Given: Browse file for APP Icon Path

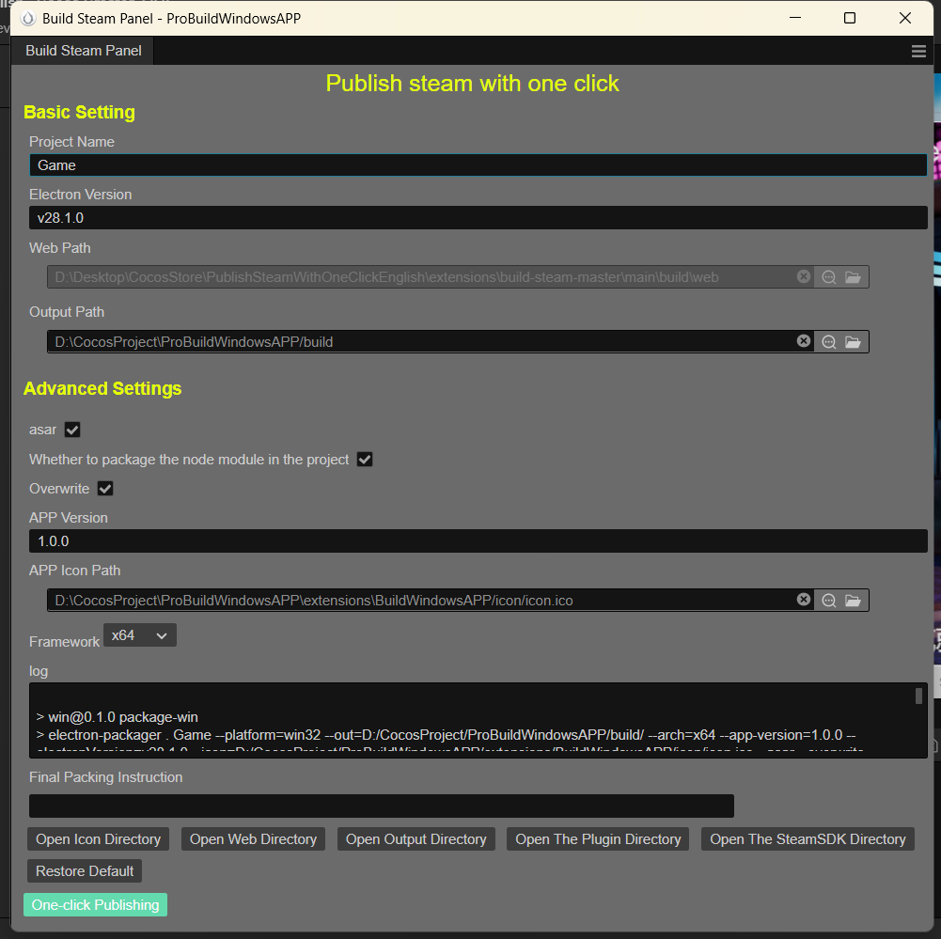Looking at the screenshot, I should pos(853,601).
